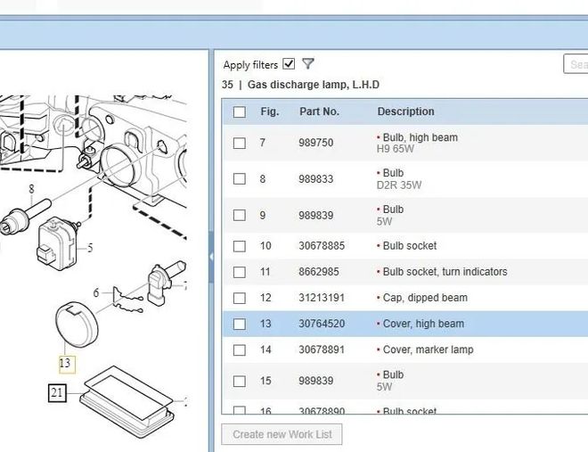Check the select-all checkbox in the table header
The width and height of the screenshot is (588, 452).
[239, 112]
